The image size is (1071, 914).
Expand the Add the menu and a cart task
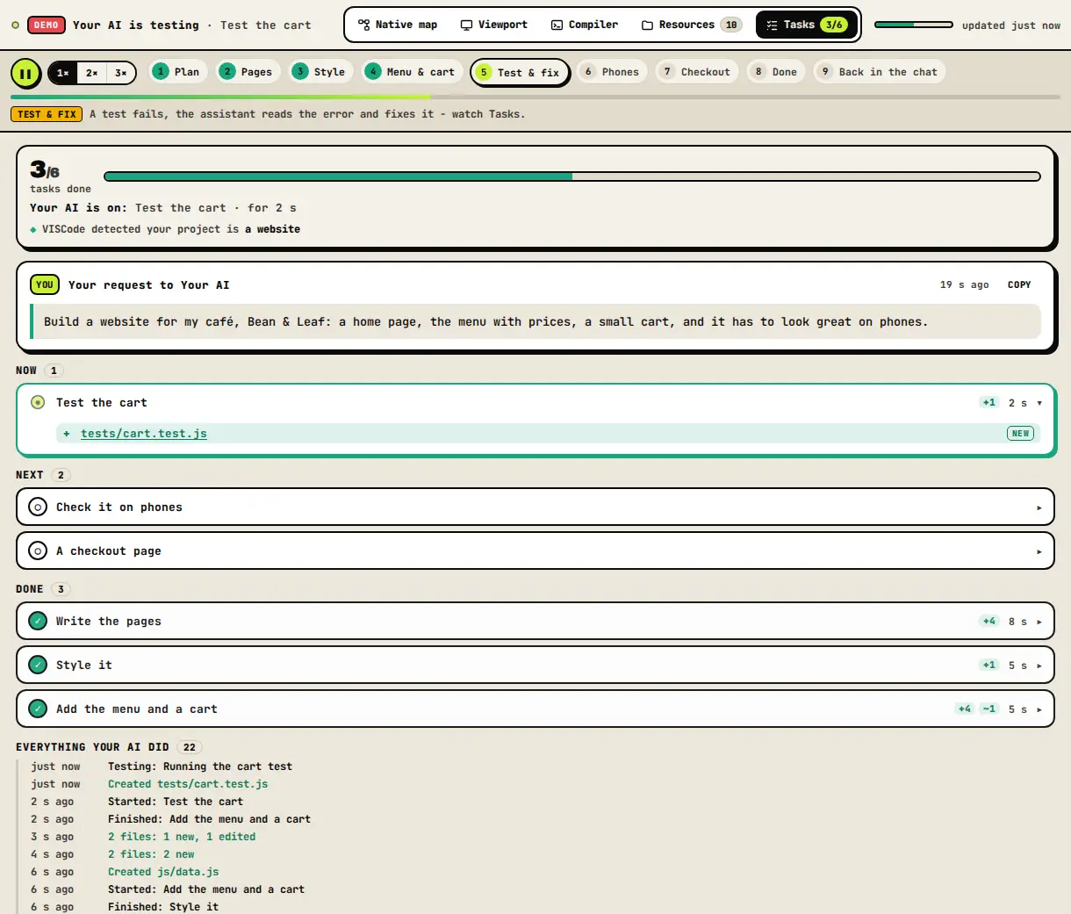[x=1039, y=709]
